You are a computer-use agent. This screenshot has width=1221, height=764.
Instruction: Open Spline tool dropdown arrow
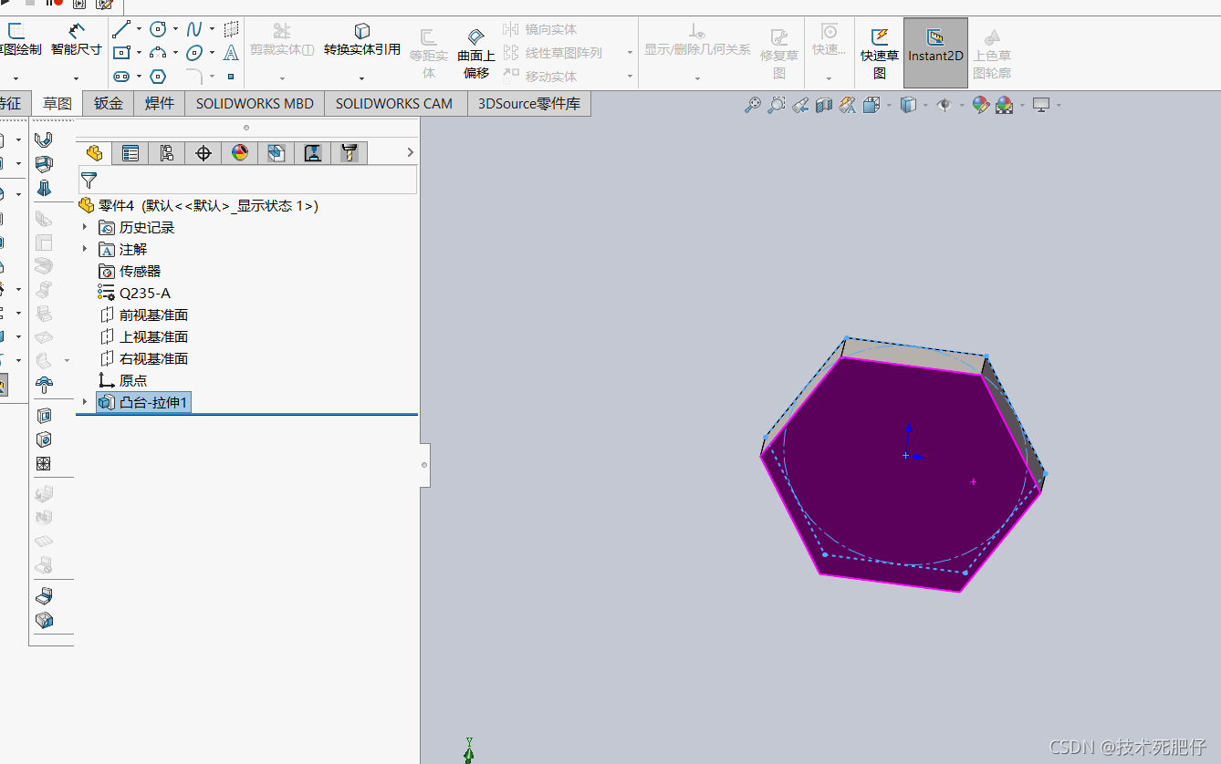tap(212, 29)
